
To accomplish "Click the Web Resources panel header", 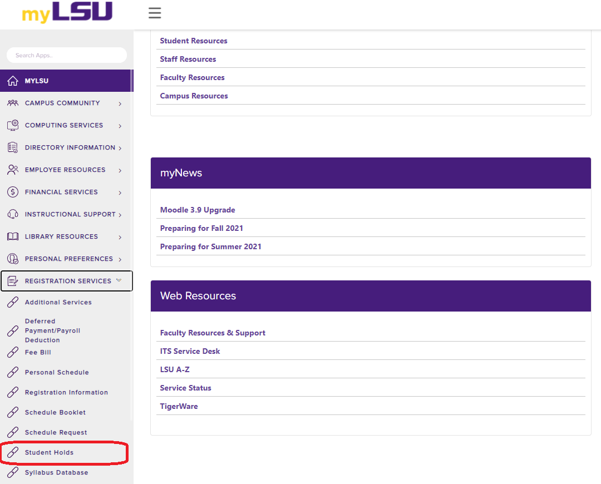I will pos(371,296).
